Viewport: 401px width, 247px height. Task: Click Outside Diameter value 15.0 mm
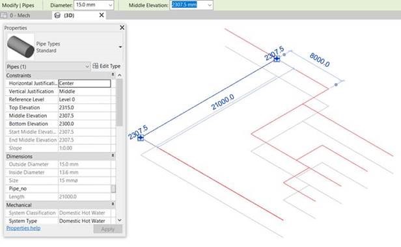85,164
